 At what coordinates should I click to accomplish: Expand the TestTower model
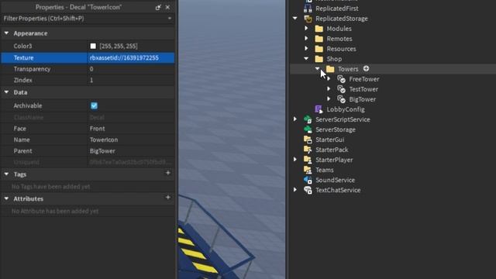tap(329, 89)
